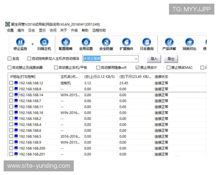Screen dimensions: 218x175
Task: Click the computer icon for 192.168.168.9
Action: tap(16, 142)
